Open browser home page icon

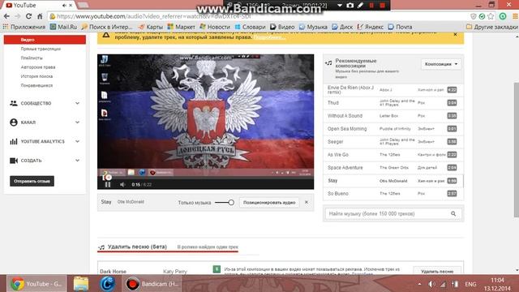[40, 16]
